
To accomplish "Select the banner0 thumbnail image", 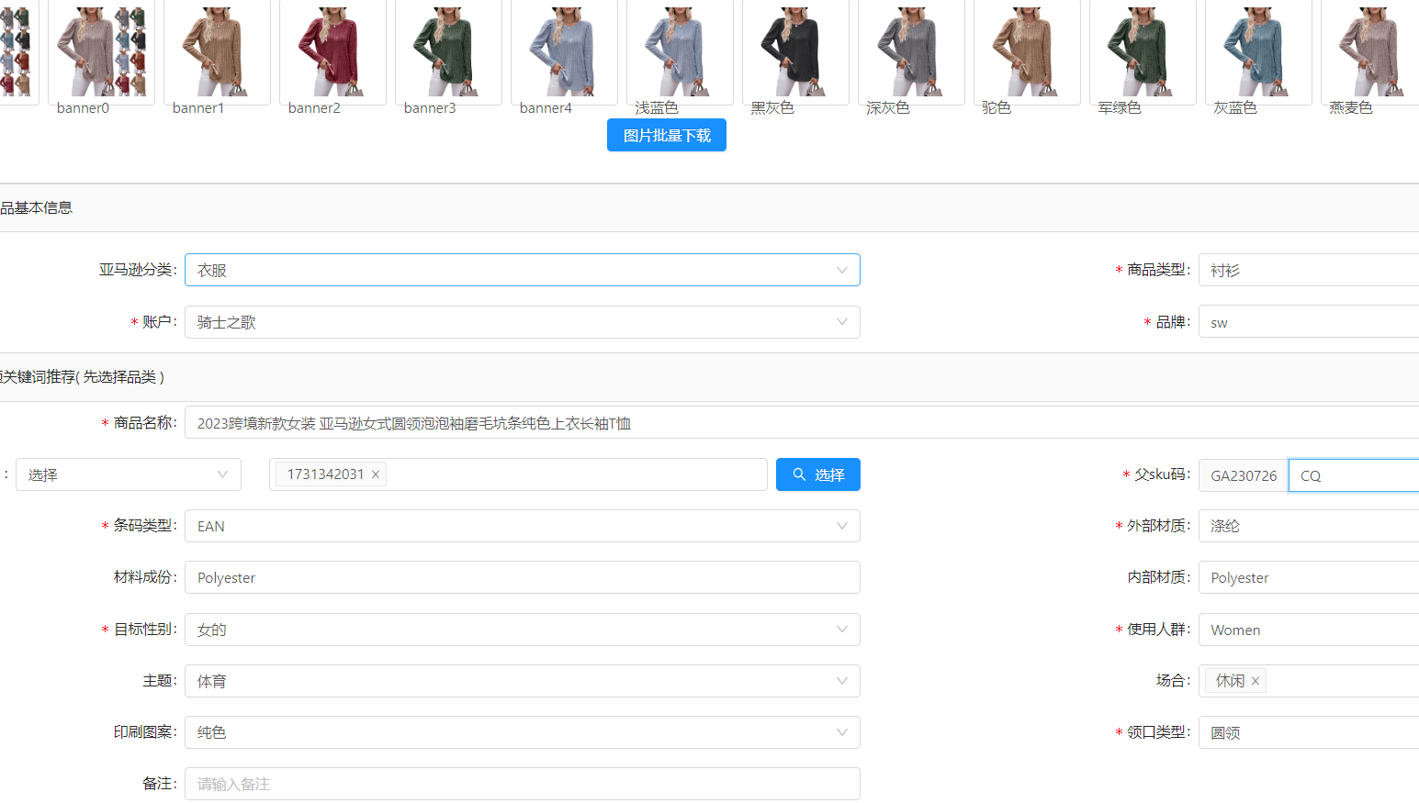I will [101, 51].
